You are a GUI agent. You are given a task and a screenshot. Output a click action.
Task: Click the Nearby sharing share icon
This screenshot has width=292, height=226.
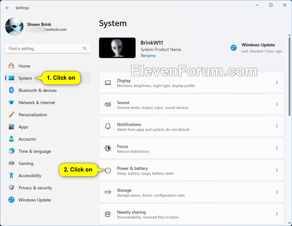pos(107,214)
